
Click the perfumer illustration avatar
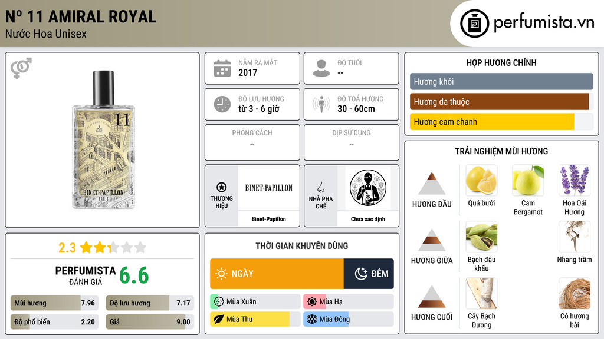(368, 188)
